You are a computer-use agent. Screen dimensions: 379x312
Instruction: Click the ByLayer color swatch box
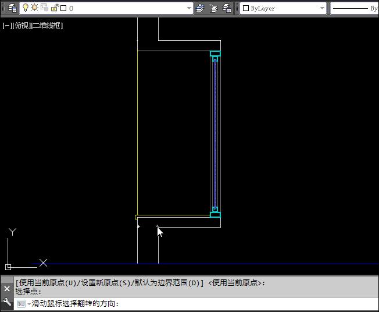pos(246,8)
